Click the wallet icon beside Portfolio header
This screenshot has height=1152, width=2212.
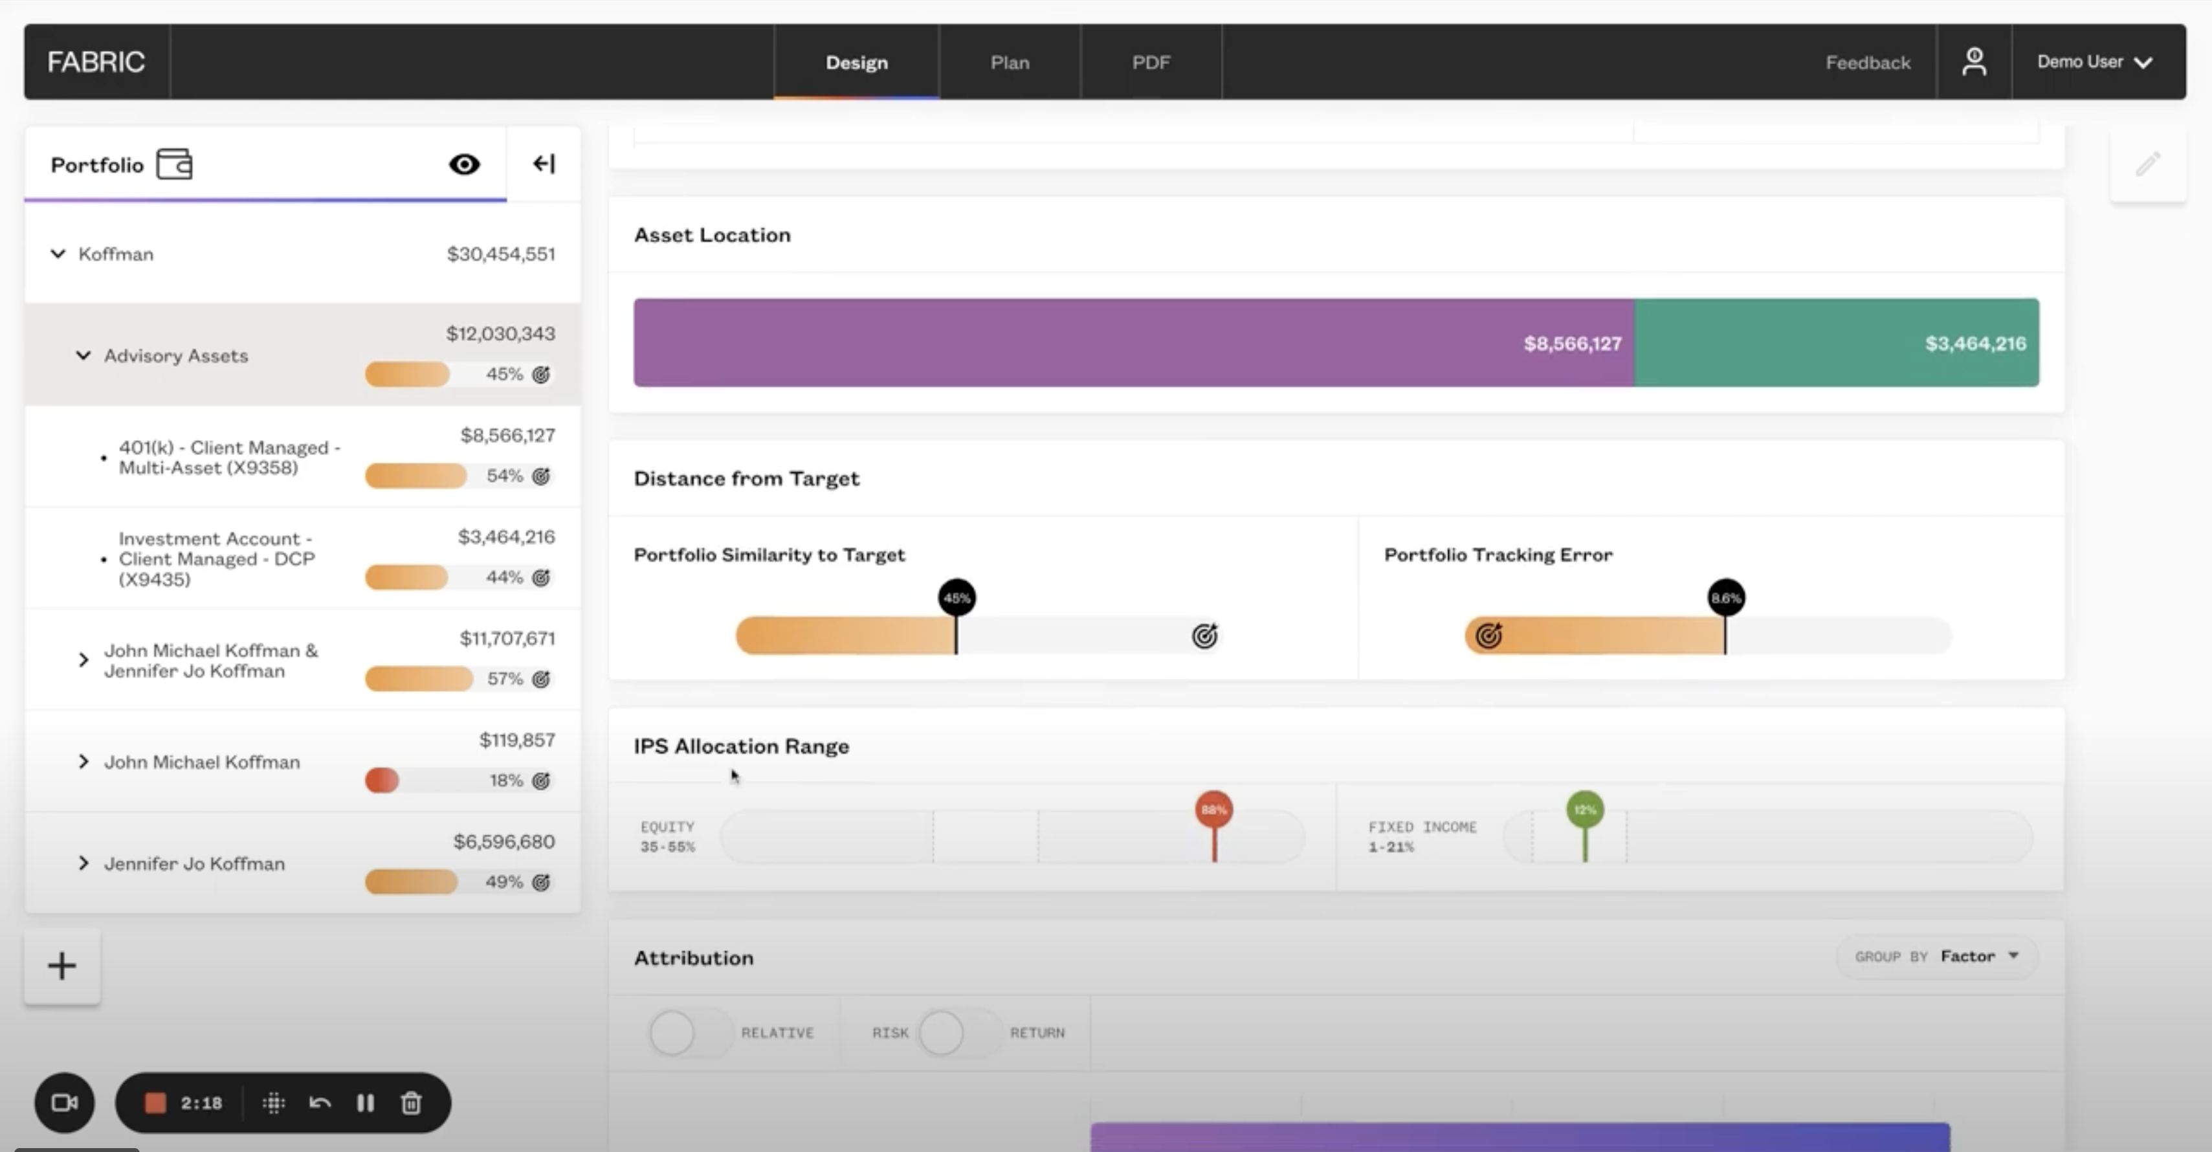point(173,163)
